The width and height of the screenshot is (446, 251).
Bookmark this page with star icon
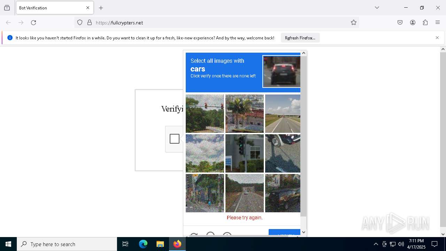point(354,23)
